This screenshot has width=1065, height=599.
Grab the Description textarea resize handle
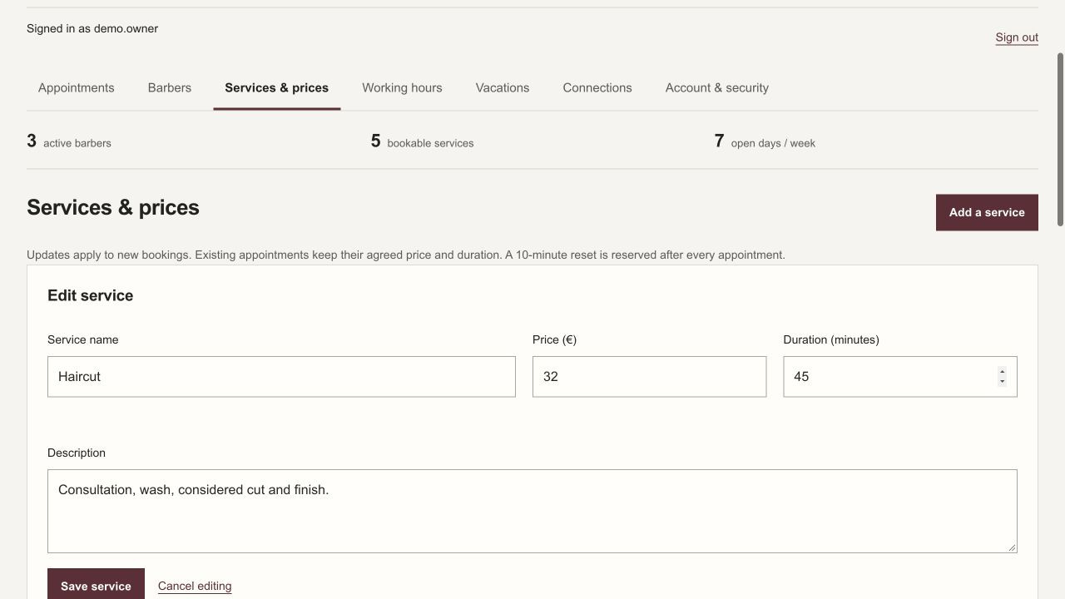click(1012, 547)
